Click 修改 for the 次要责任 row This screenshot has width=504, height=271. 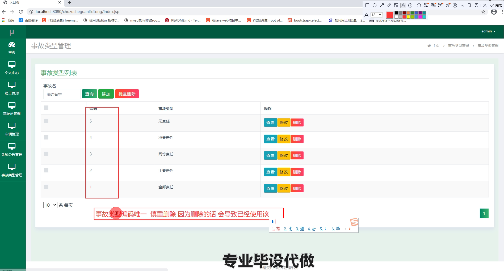pos(284,139)
